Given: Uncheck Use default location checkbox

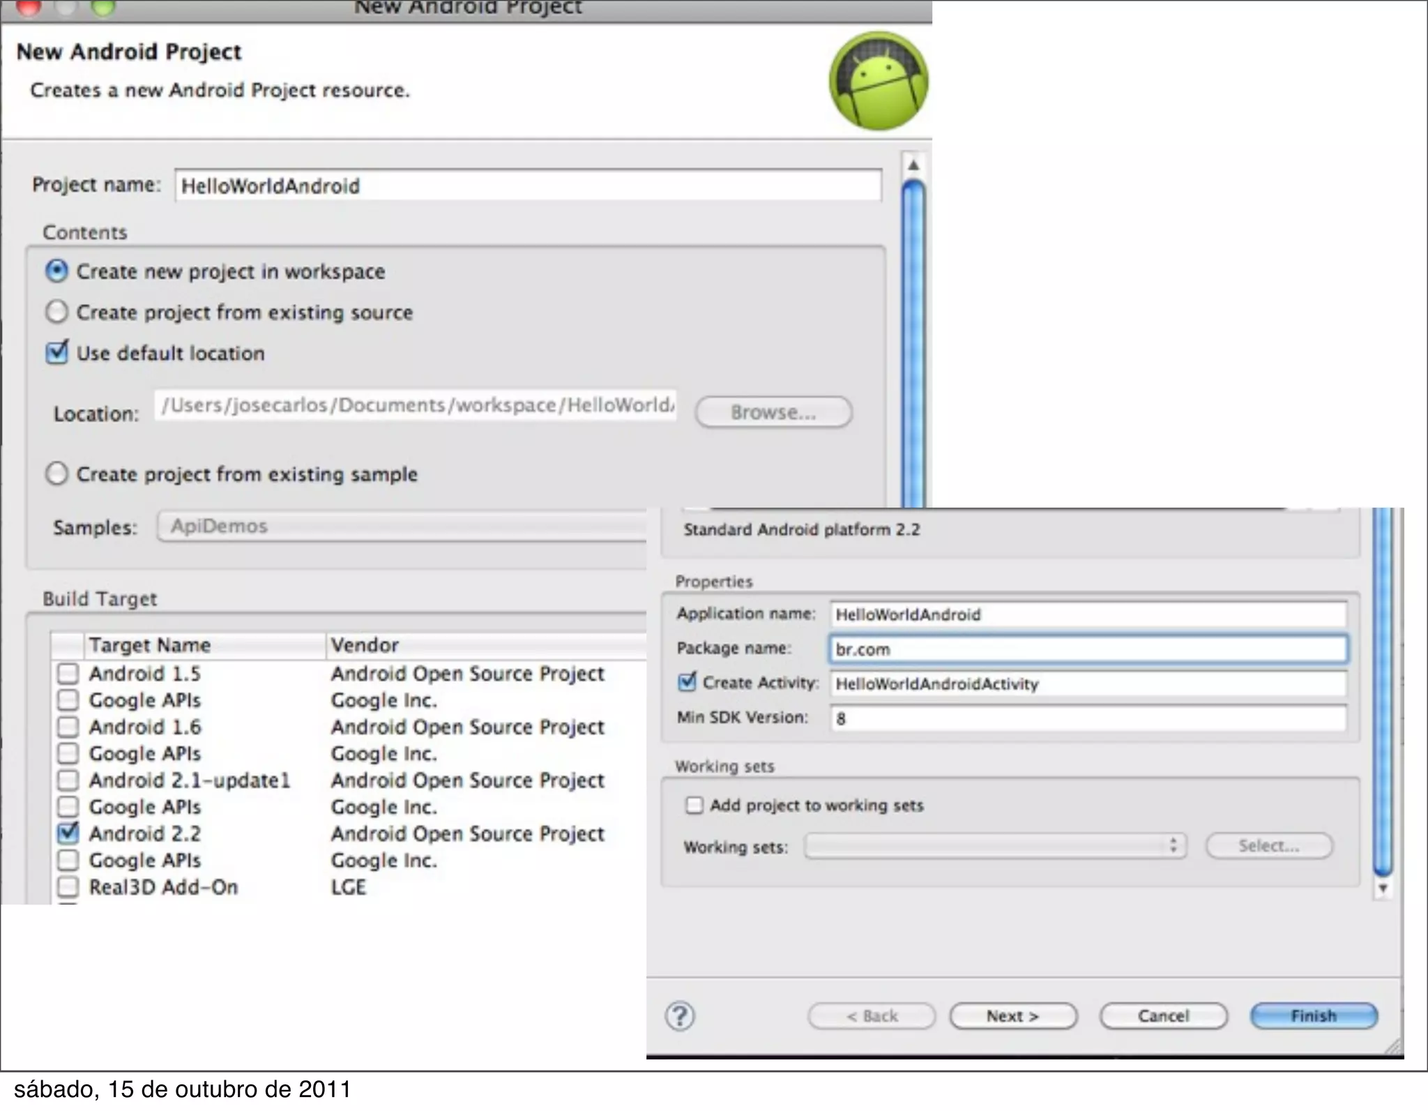Looking at the screenshot, I should [x=57, y=353].
